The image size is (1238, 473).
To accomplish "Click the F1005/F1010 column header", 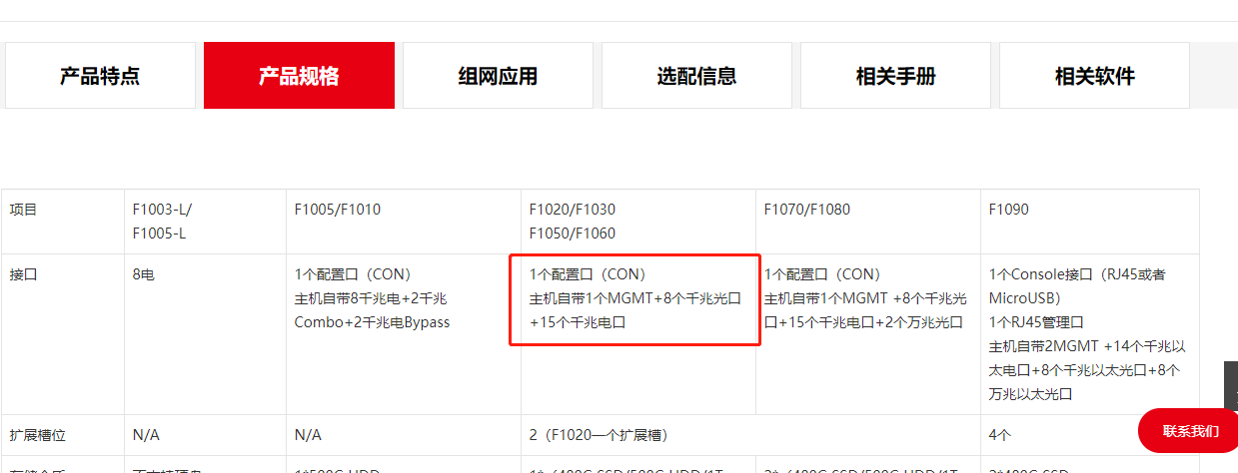I will (x=404, y=222).
